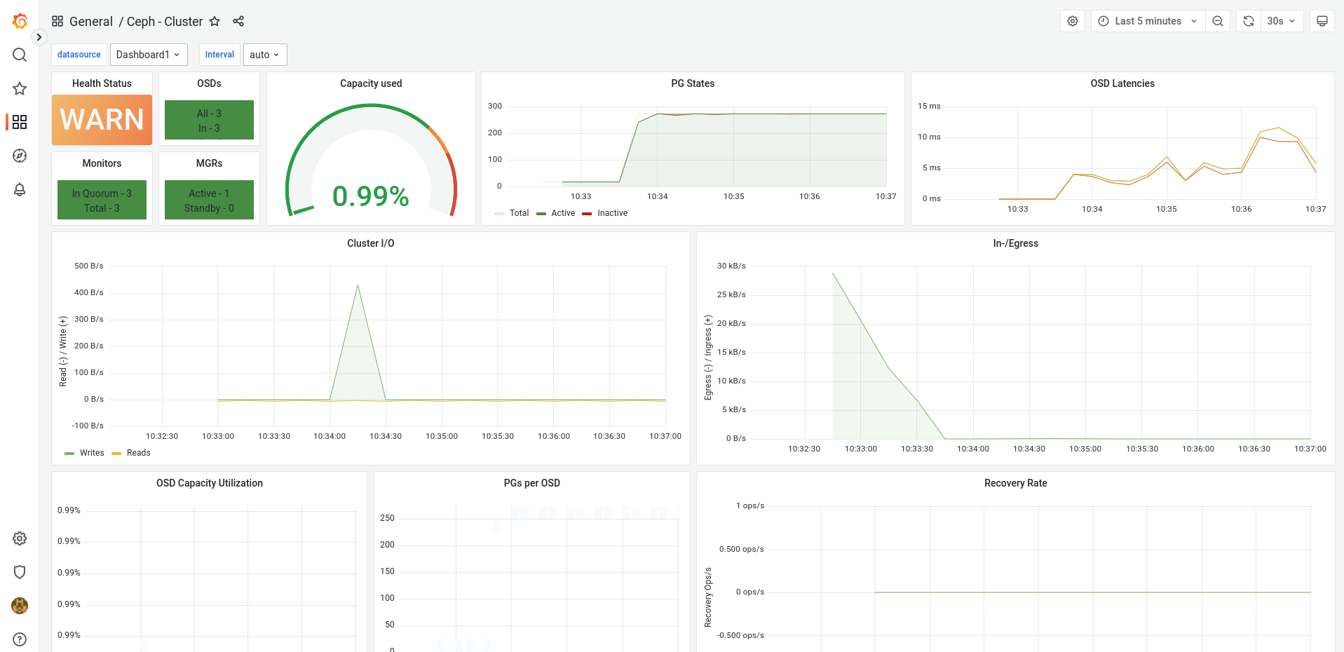Open the Last 5 minutes time picker
The image size is (1344, 652).
[1148, 21]
